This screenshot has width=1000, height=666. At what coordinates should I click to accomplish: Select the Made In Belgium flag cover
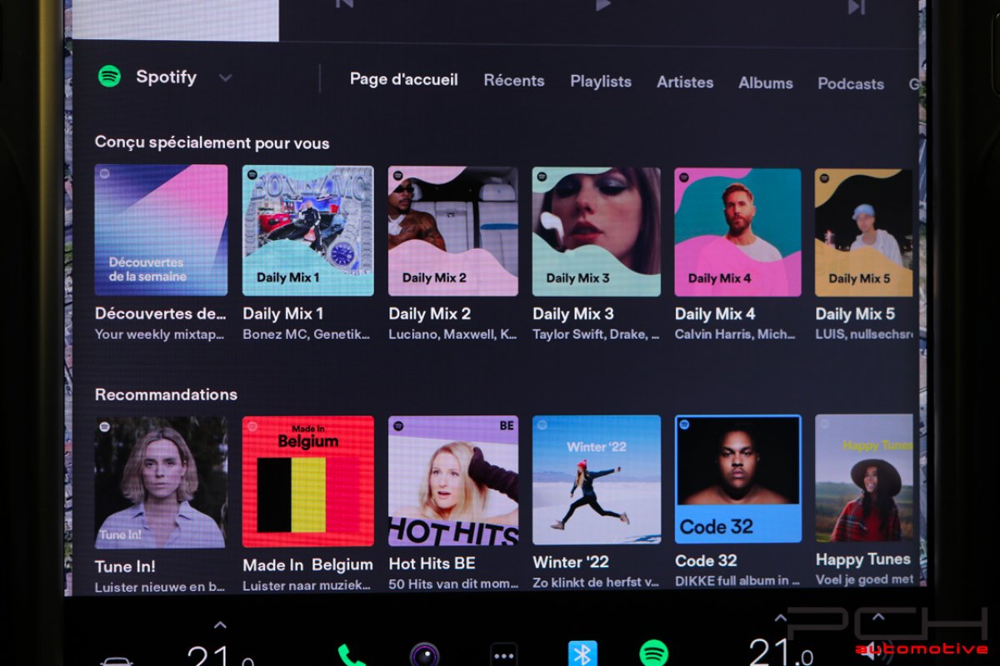tap(308, 481)
